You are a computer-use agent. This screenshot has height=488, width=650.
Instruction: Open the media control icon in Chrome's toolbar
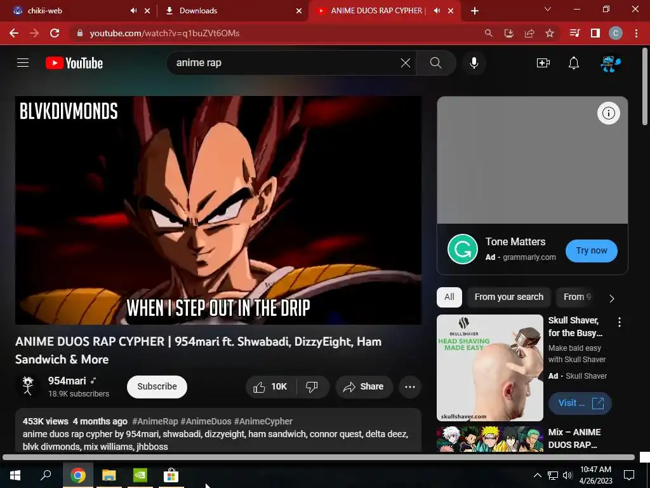tap(574, 33)
